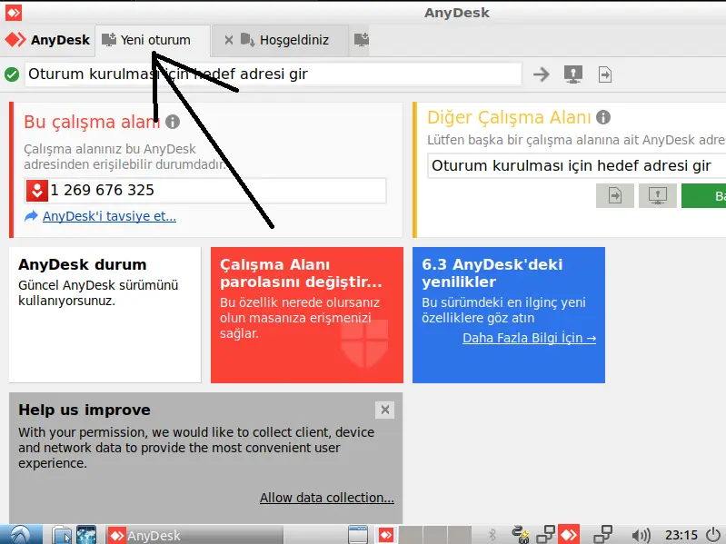Open the volume speaker tray icon
The image size is (726, 544).
tap(641, 536)
